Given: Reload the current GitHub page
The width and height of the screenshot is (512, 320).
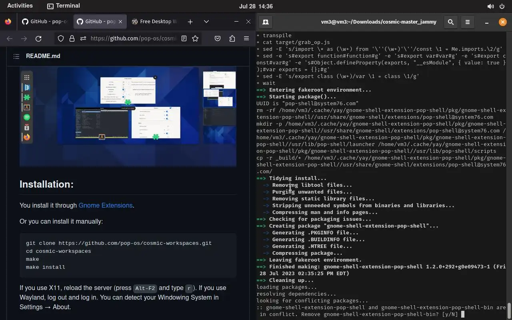Looking at the screenshot, I should pos(38,38).
